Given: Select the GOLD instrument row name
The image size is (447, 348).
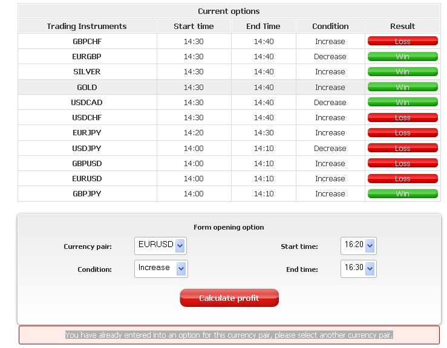Looking at the screenshot, I should [87, 87].
